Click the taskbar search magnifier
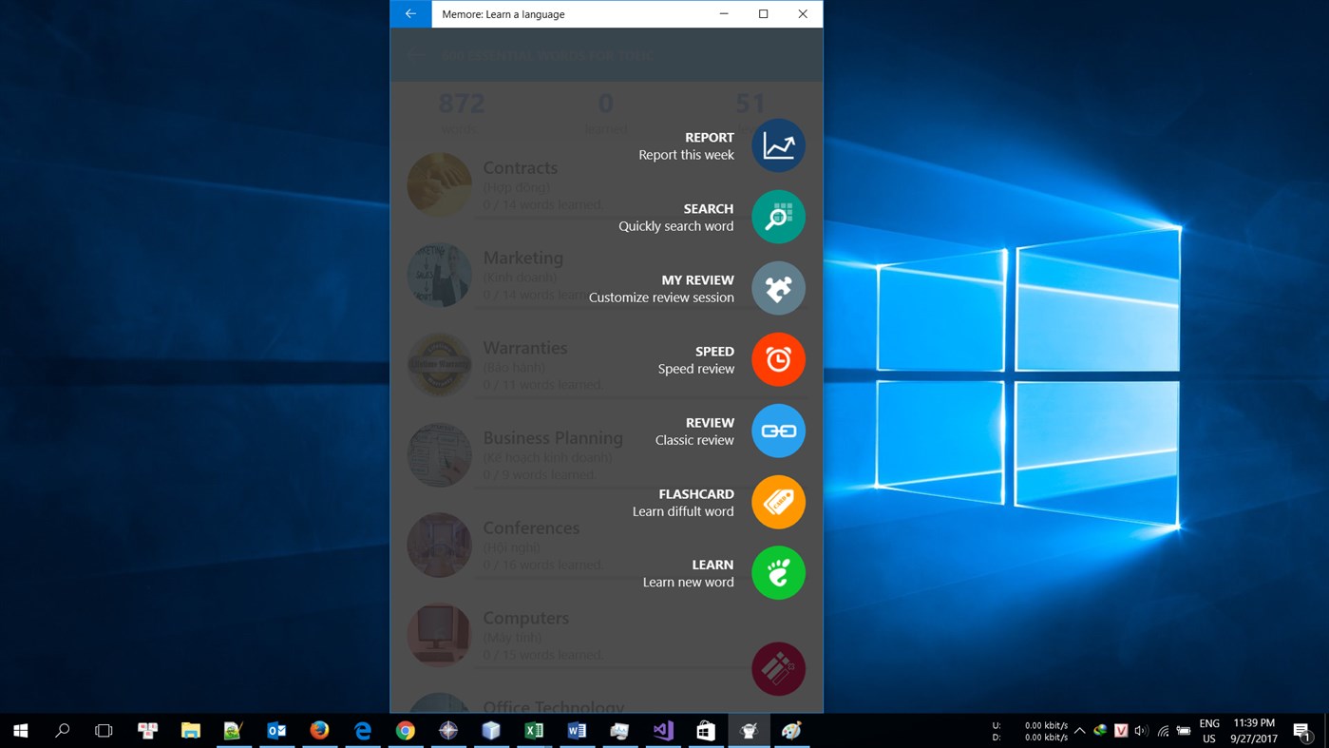 (x=63, y=730)
